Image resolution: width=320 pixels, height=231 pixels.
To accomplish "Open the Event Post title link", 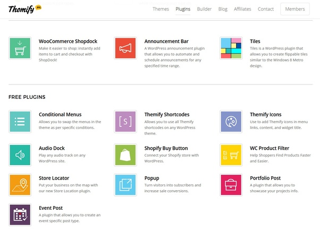I will 51,208.
